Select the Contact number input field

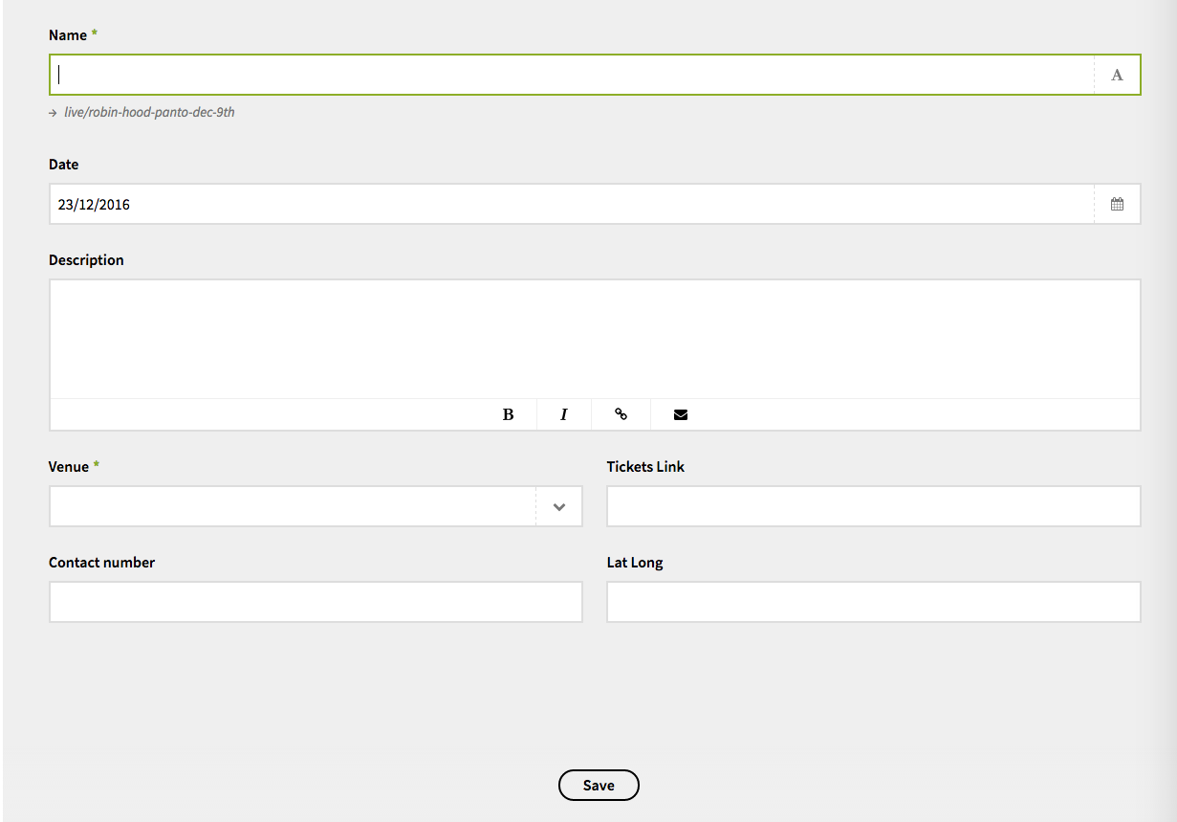click(316, 602)
